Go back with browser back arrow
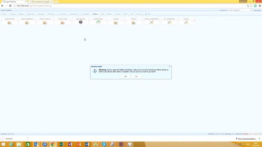Viewport: 262px width, 147px height. coord(2,6)
